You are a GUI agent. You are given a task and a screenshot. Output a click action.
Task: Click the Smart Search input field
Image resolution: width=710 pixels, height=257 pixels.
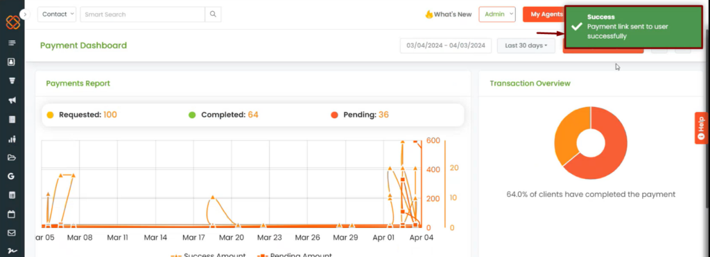(x=143, y=15)
